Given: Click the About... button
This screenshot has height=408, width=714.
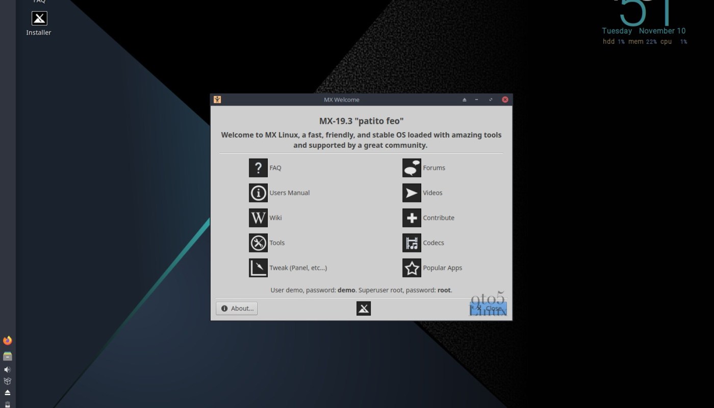Looking at the screenshot, I should pyautogui.click(x=237, y=308).
